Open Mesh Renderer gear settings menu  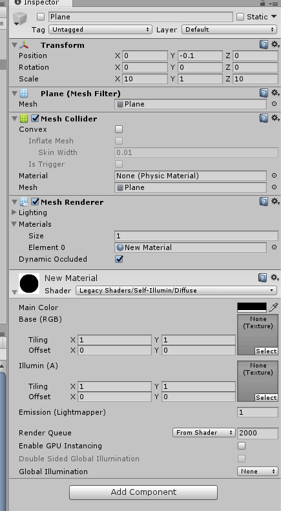pos(275,202)
